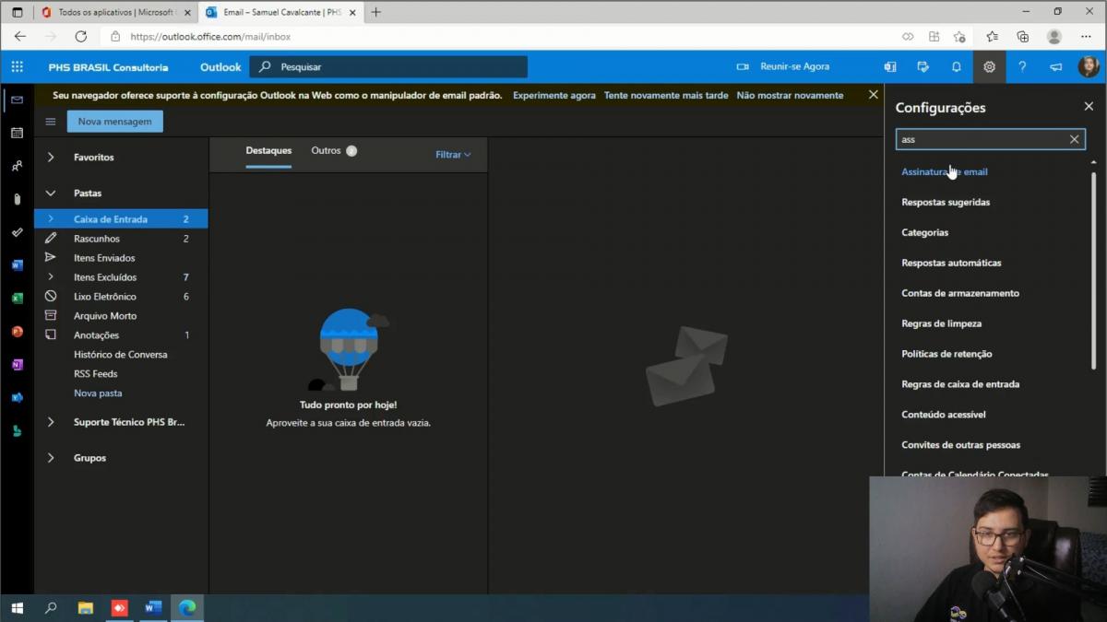Open notifications bell icon

(x=956, y=66)
